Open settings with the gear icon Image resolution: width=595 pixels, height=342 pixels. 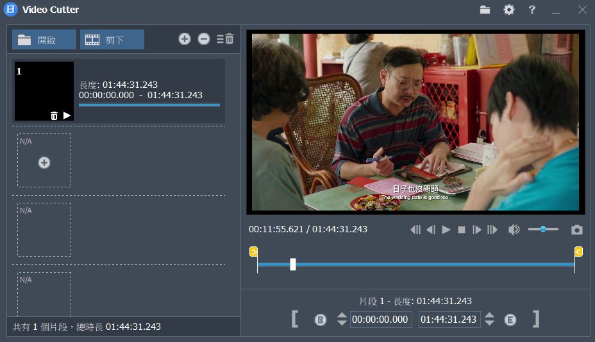[508, 10]
